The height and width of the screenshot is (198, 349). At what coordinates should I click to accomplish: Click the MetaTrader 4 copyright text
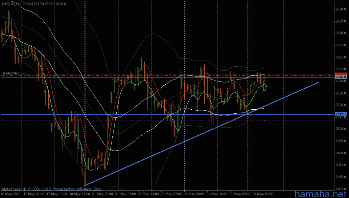pyautogui.click(x=52, y=189)
